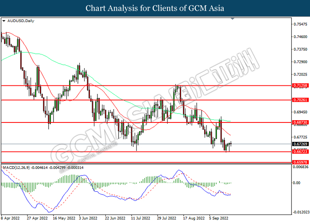
Task: Click the 22 Jun 2022 date label
Action: tap(115, 218)
